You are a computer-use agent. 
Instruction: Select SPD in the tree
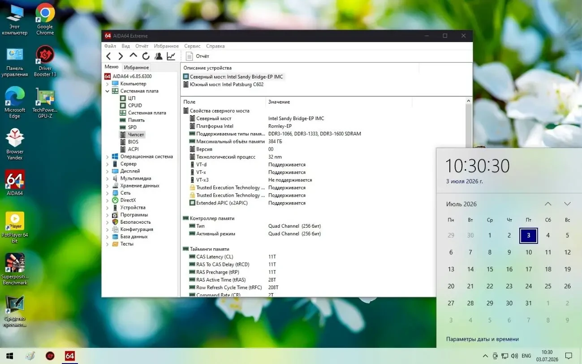point(132,127)
